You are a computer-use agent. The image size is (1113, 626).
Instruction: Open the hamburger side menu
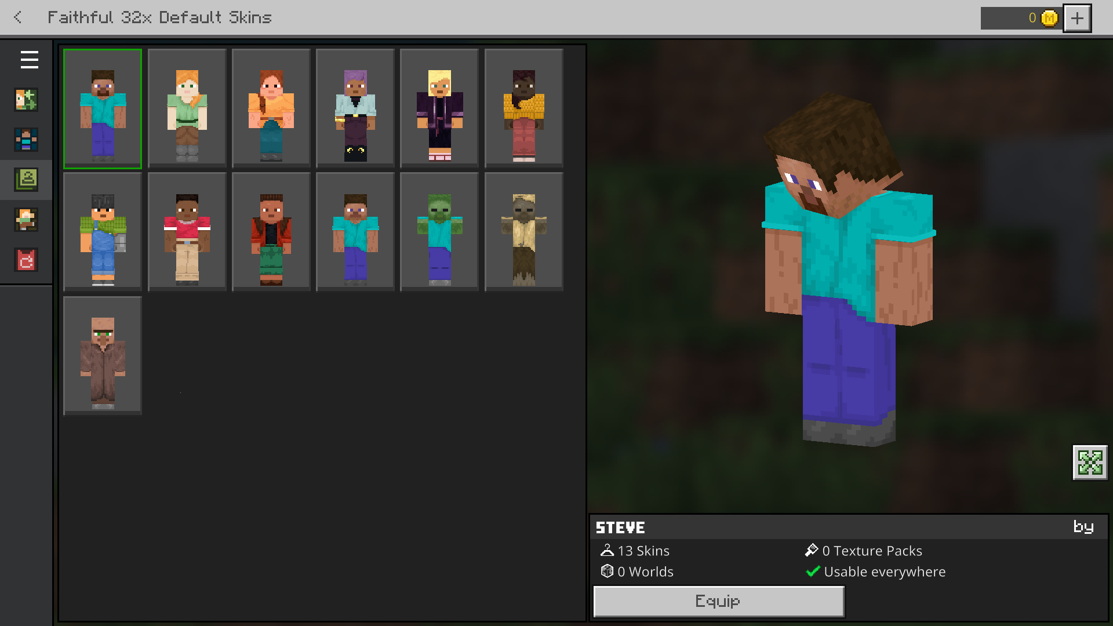(x=29, y=60)
